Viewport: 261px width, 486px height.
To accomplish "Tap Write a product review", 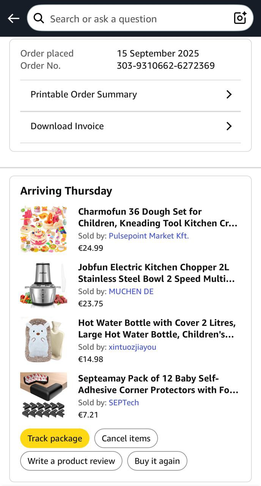I will coord(71,461).
